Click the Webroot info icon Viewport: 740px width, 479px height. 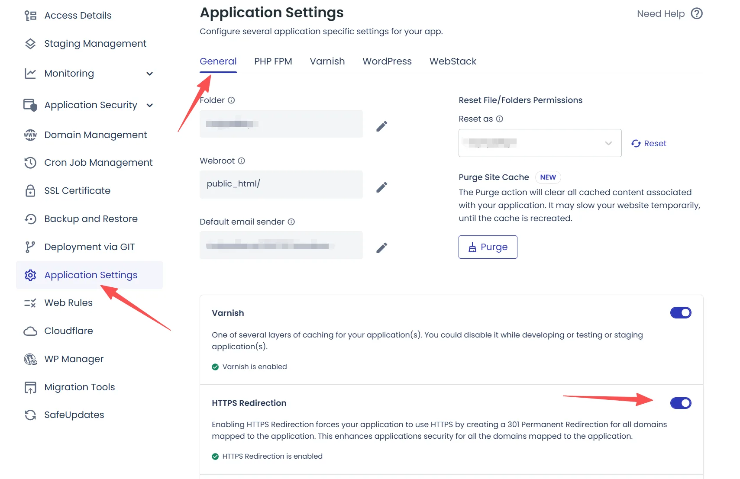242,161
